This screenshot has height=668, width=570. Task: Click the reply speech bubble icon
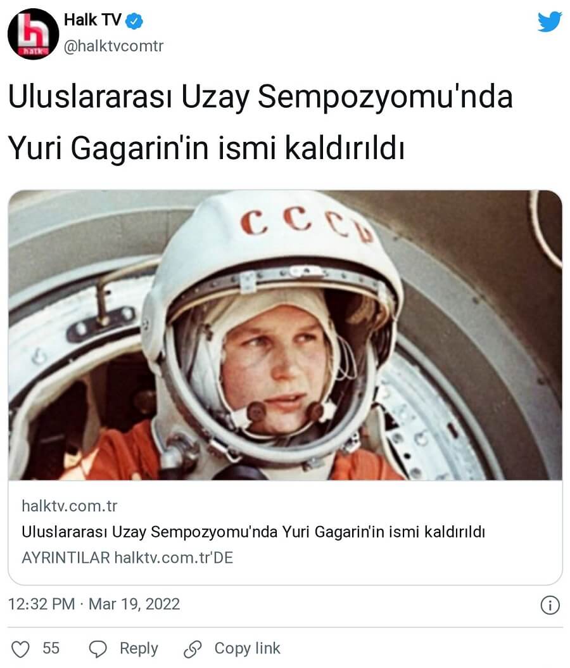pyautogui.click(x=98, y=649)
